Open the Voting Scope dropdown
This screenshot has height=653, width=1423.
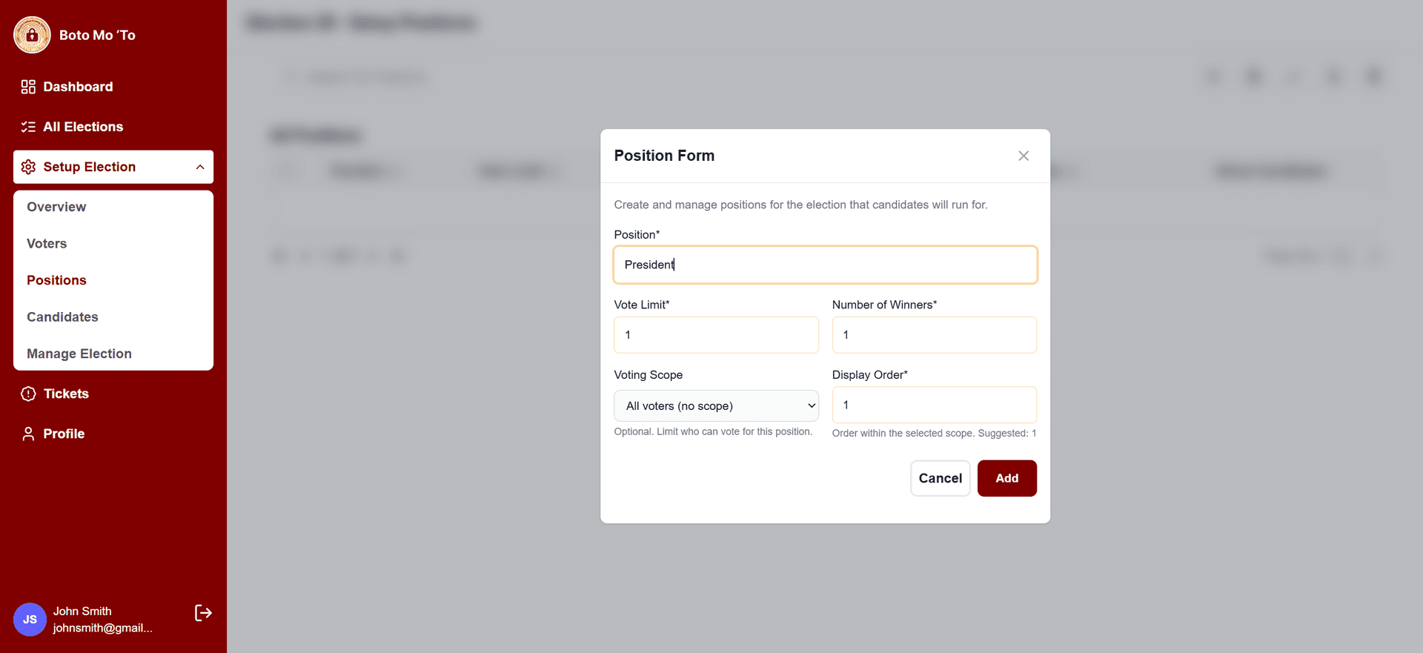pyautogui.click(x=716, y=405)
